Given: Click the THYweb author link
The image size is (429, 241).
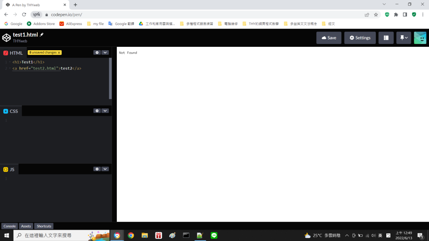Looking at the screenshot, I should (20, 41).
